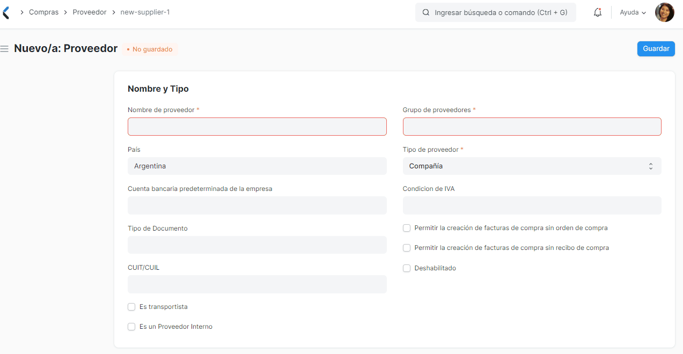The width and height of the screenshot is (683, 354).
Task: Click the new-supplier-1 breadcrumb
Action: point(145,12)
